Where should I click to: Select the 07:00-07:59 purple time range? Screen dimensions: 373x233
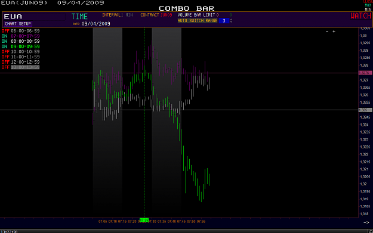click(25, 36)
